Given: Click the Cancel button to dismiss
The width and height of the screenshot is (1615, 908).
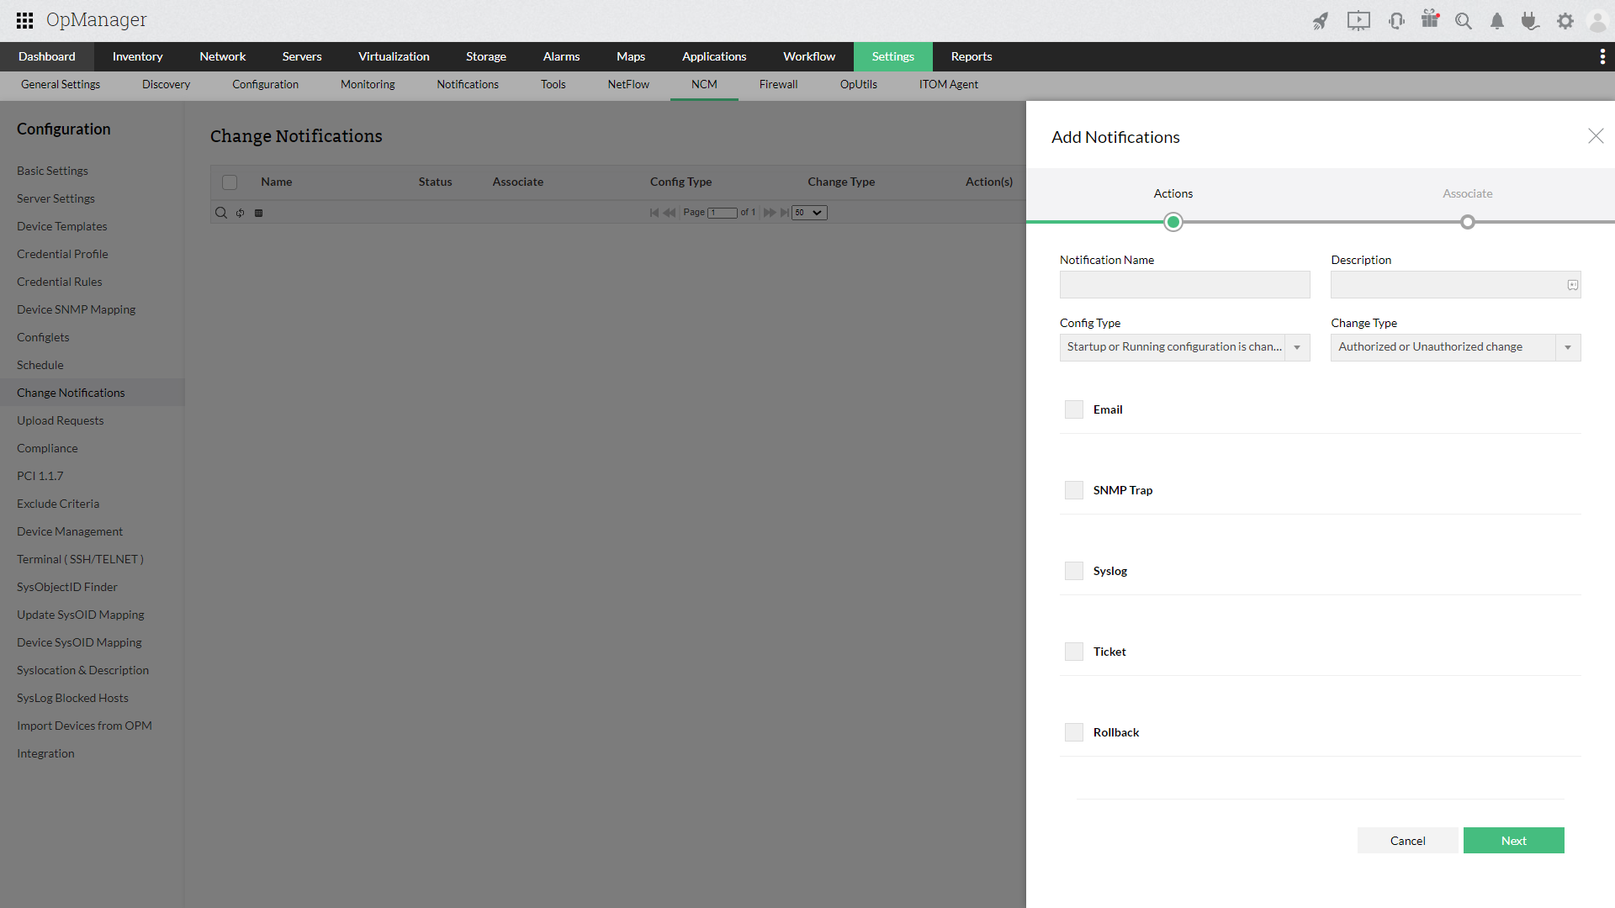Looking at the screenshot, I should tap(1407, 841).
